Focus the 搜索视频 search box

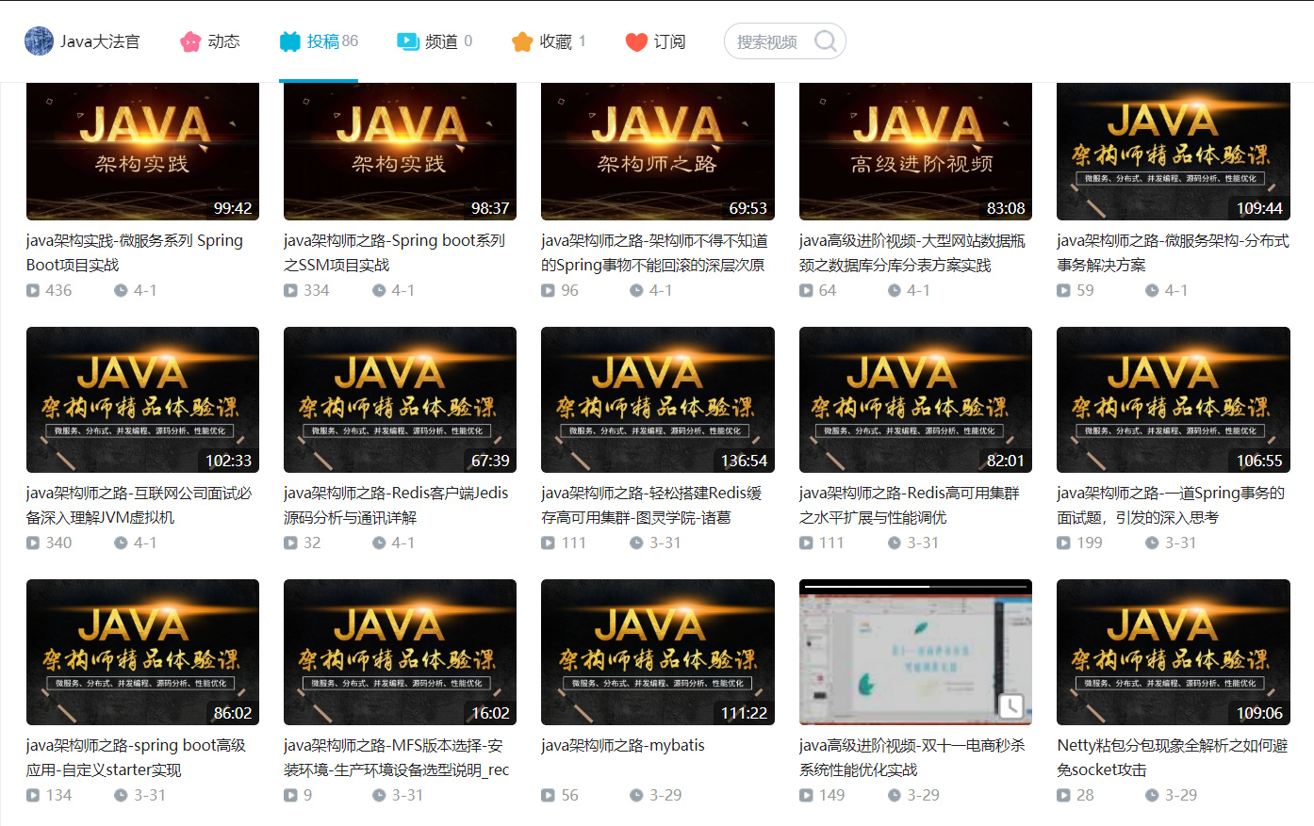point(784,41)
